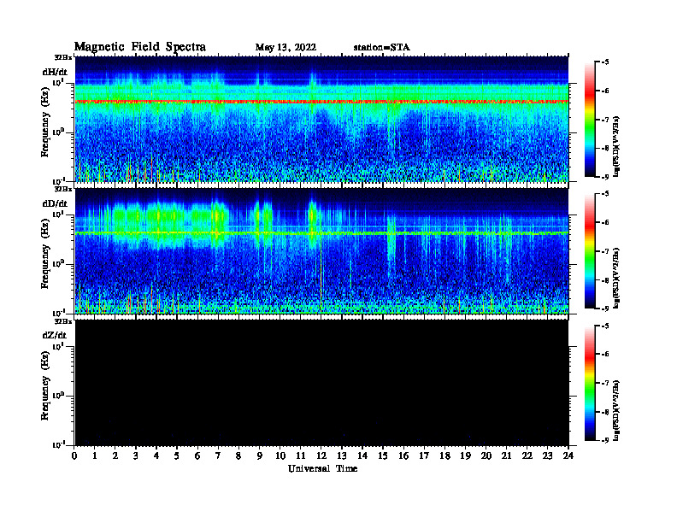Click the hour 24 tick label
This screenshot has width=677, height=523.
tap(568, 456)
